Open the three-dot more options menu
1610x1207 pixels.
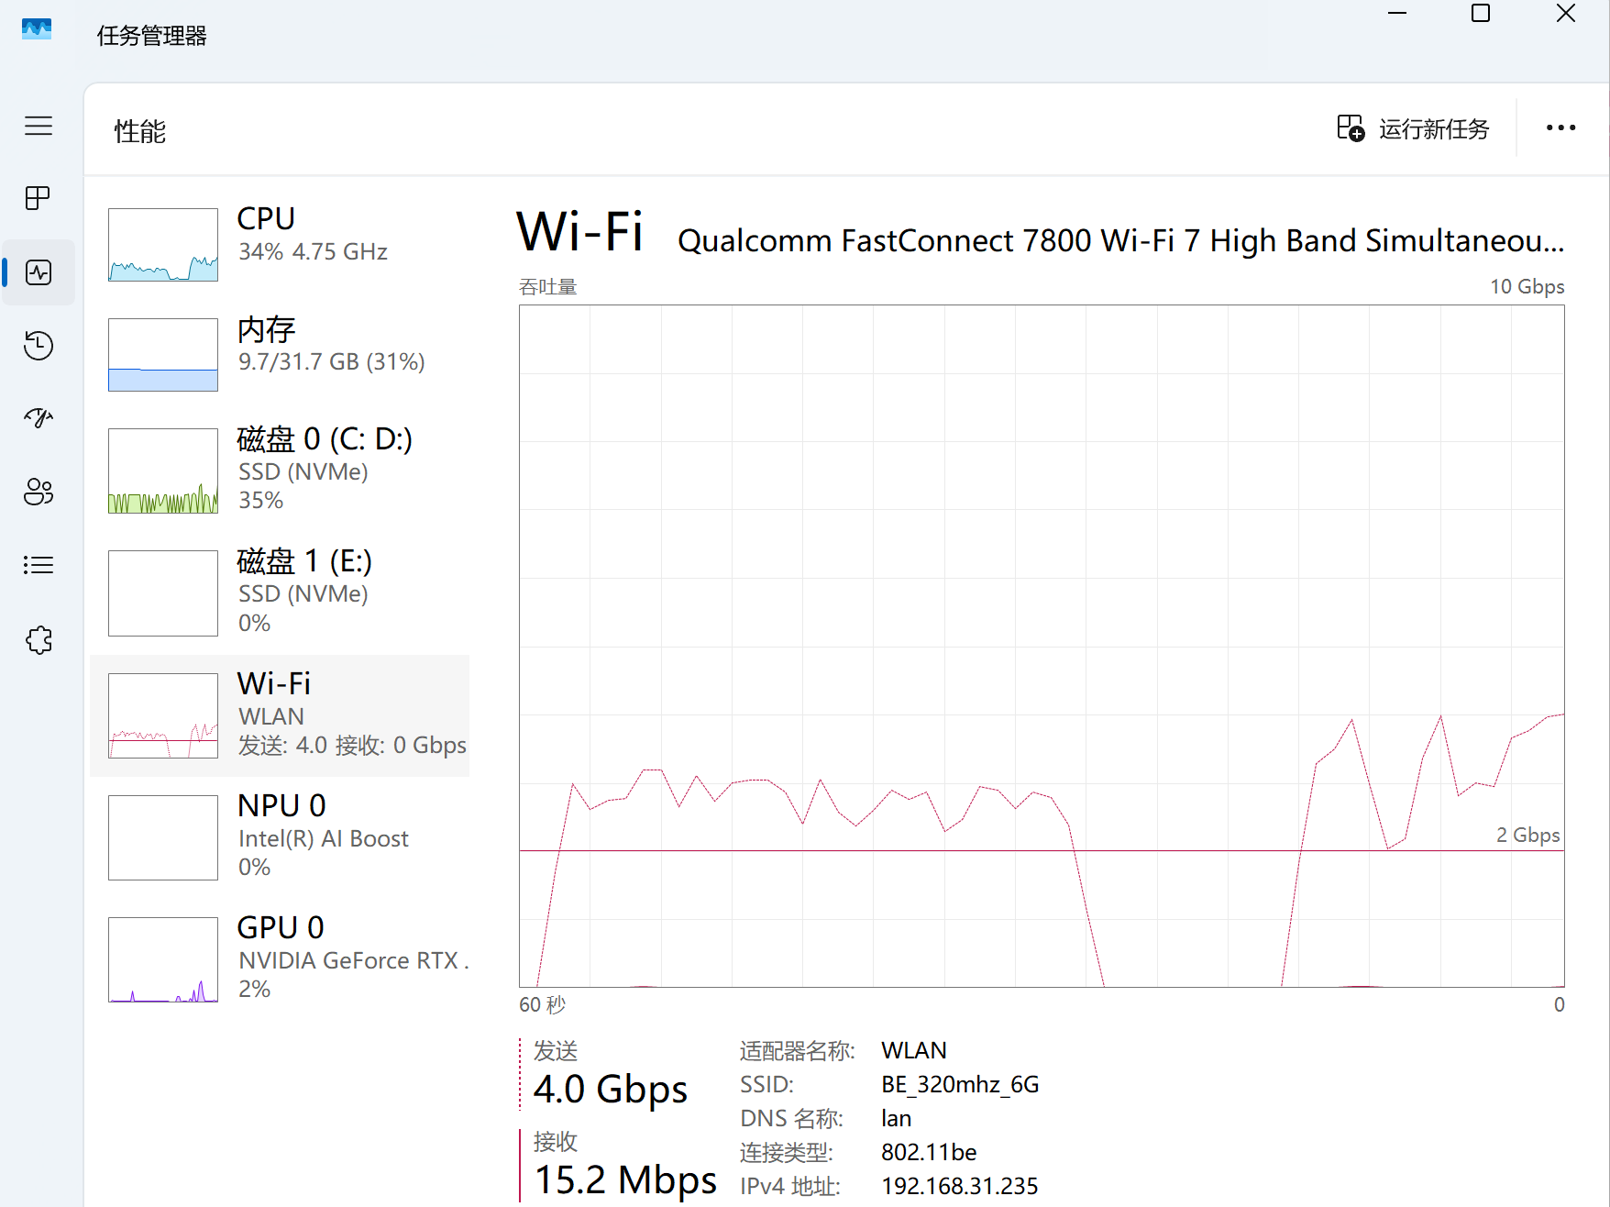coord(1560,128)
